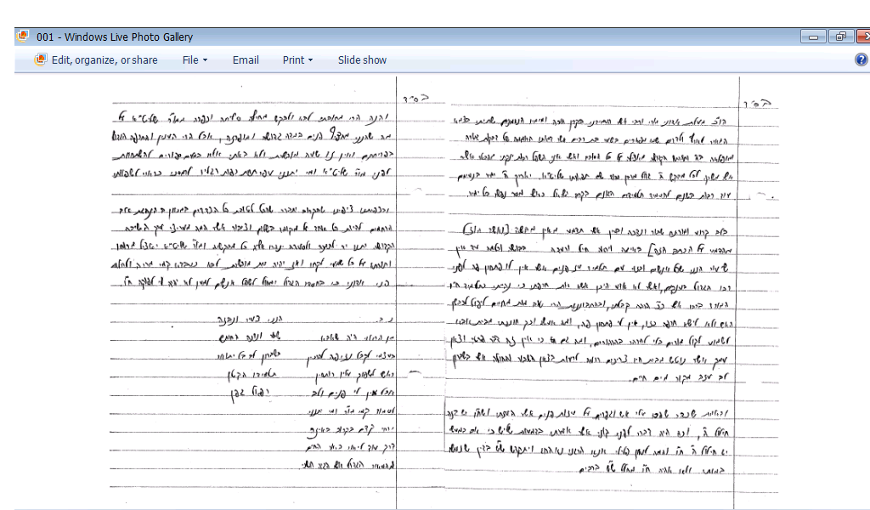Restore down the Photo Gallery window
The image size is (870, 510).
(x=840, y=37)
